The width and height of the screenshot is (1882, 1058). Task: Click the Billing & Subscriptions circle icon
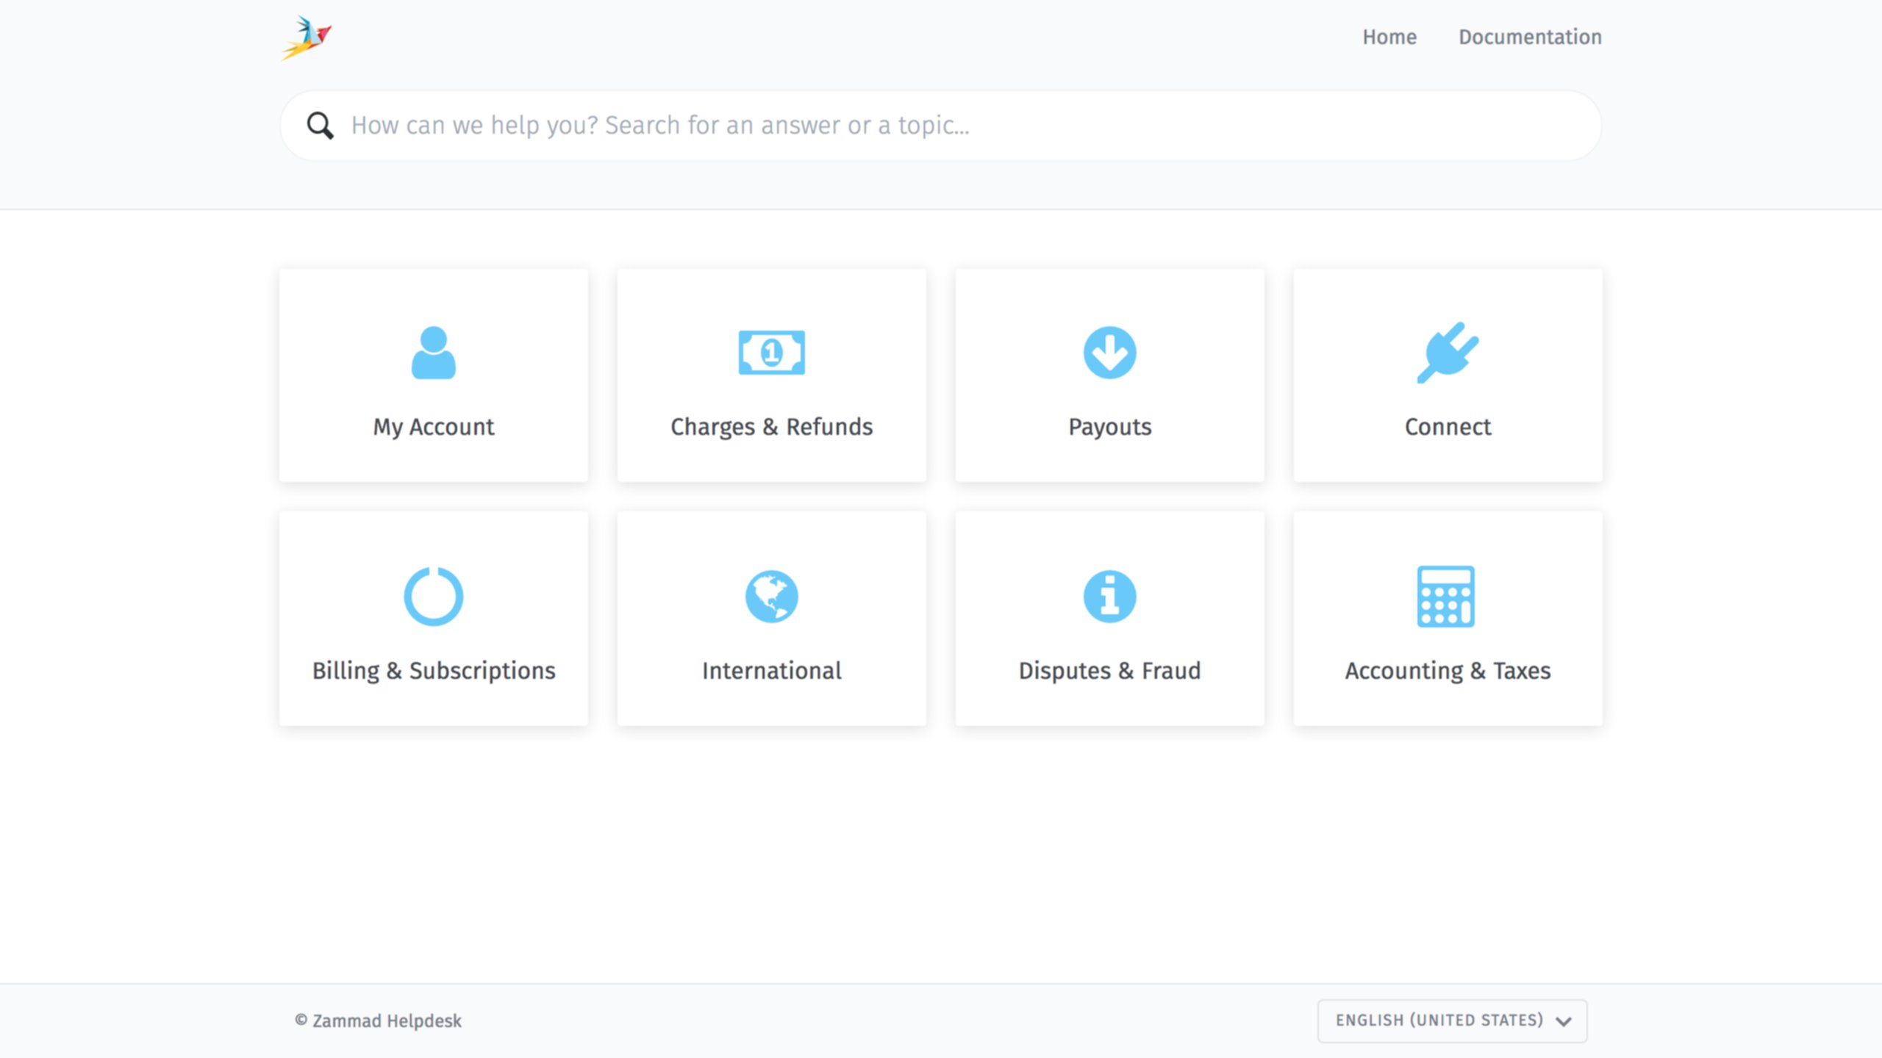coord(433,596)
